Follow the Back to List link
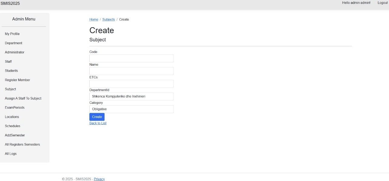389x181 pixels. point(98,123)
